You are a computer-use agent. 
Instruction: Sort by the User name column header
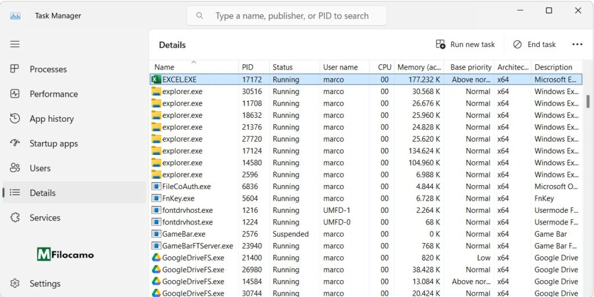pos(345,67)
